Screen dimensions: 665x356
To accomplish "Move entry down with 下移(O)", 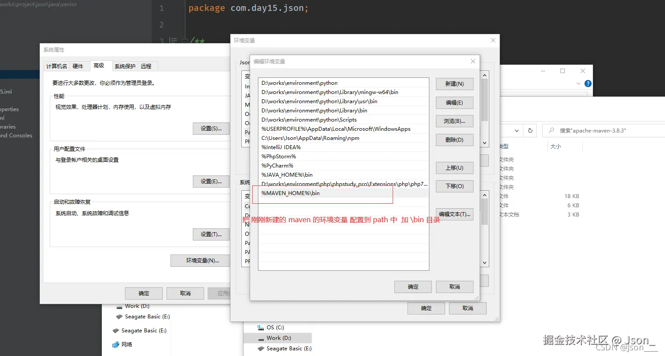I will point(455,186).
